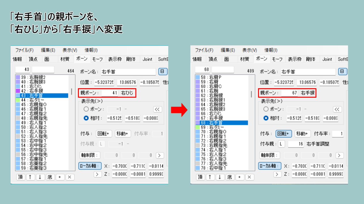Click 頂 (top) button in 464-bone window

[x=20, y=177]
